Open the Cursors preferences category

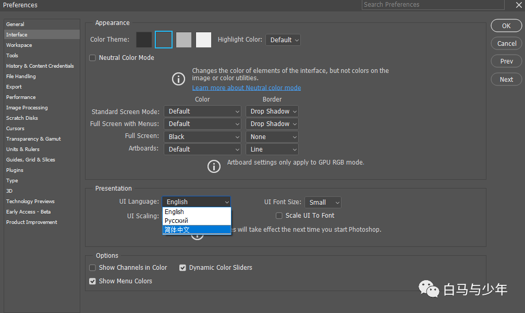pyautogui.click(x=42, y=128)
